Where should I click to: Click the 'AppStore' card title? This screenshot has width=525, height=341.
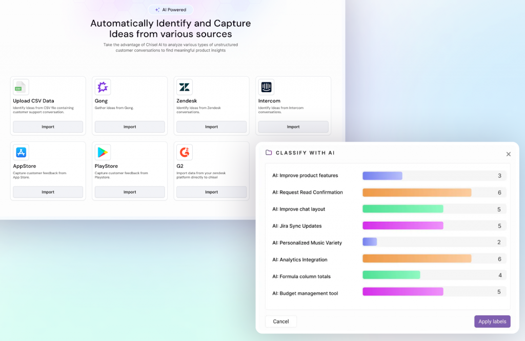tap(25, 166)
